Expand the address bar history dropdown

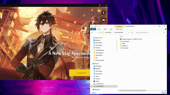click(129, 32)
